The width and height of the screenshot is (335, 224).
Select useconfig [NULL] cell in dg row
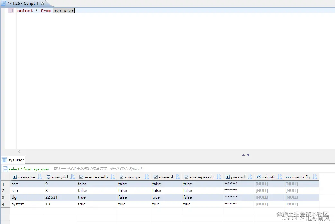coord(302,197)
